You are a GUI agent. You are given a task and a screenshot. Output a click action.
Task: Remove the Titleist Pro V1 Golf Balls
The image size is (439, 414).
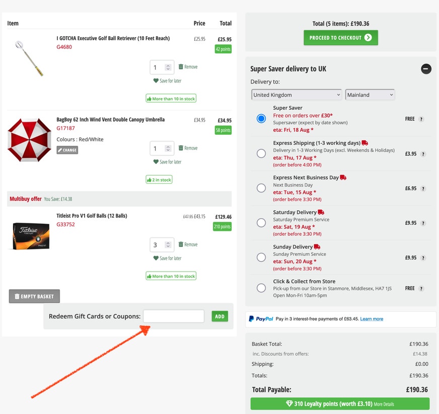pos(188,244)
